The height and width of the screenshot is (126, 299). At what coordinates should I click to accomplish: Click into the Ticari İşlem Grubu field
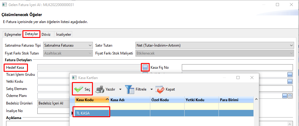53,75
